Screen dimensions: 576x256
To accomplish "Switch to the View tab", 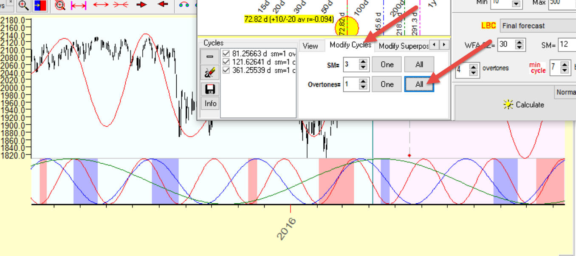I will (x=311, y=46).
